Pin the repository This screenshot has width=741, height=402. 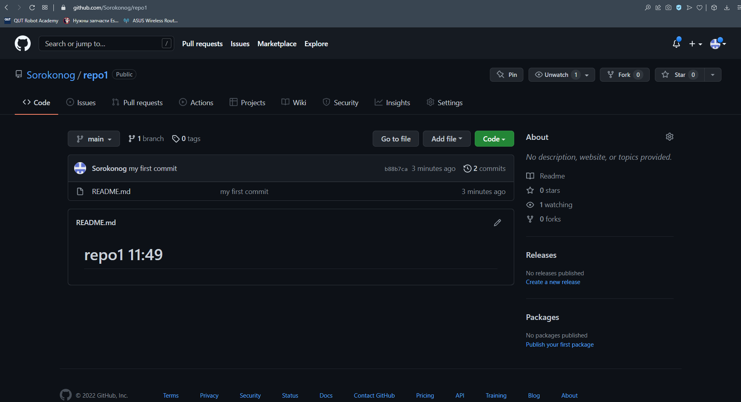(506, 75)
